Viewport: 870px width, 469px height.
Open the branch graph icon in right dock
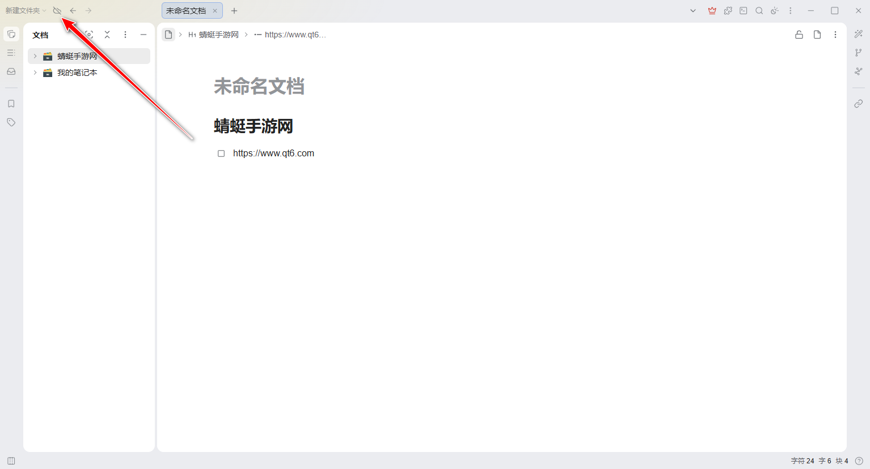click(x=859, y=53)
